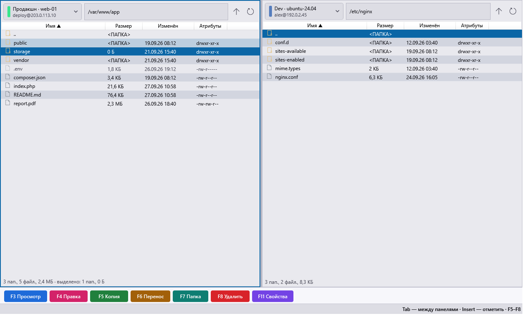Click the F8 Удалить button
Viewport: 529px width, 330px height.
coord(230,296)
